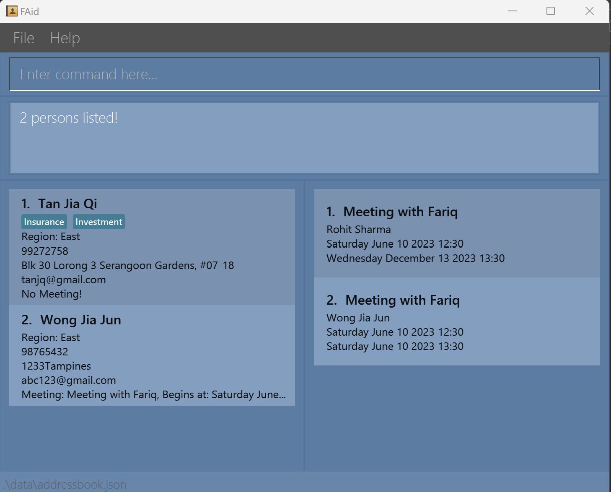Click email abc123@gmail.com
The height and width of the screenshot is (492, 611).
point(69,380)
